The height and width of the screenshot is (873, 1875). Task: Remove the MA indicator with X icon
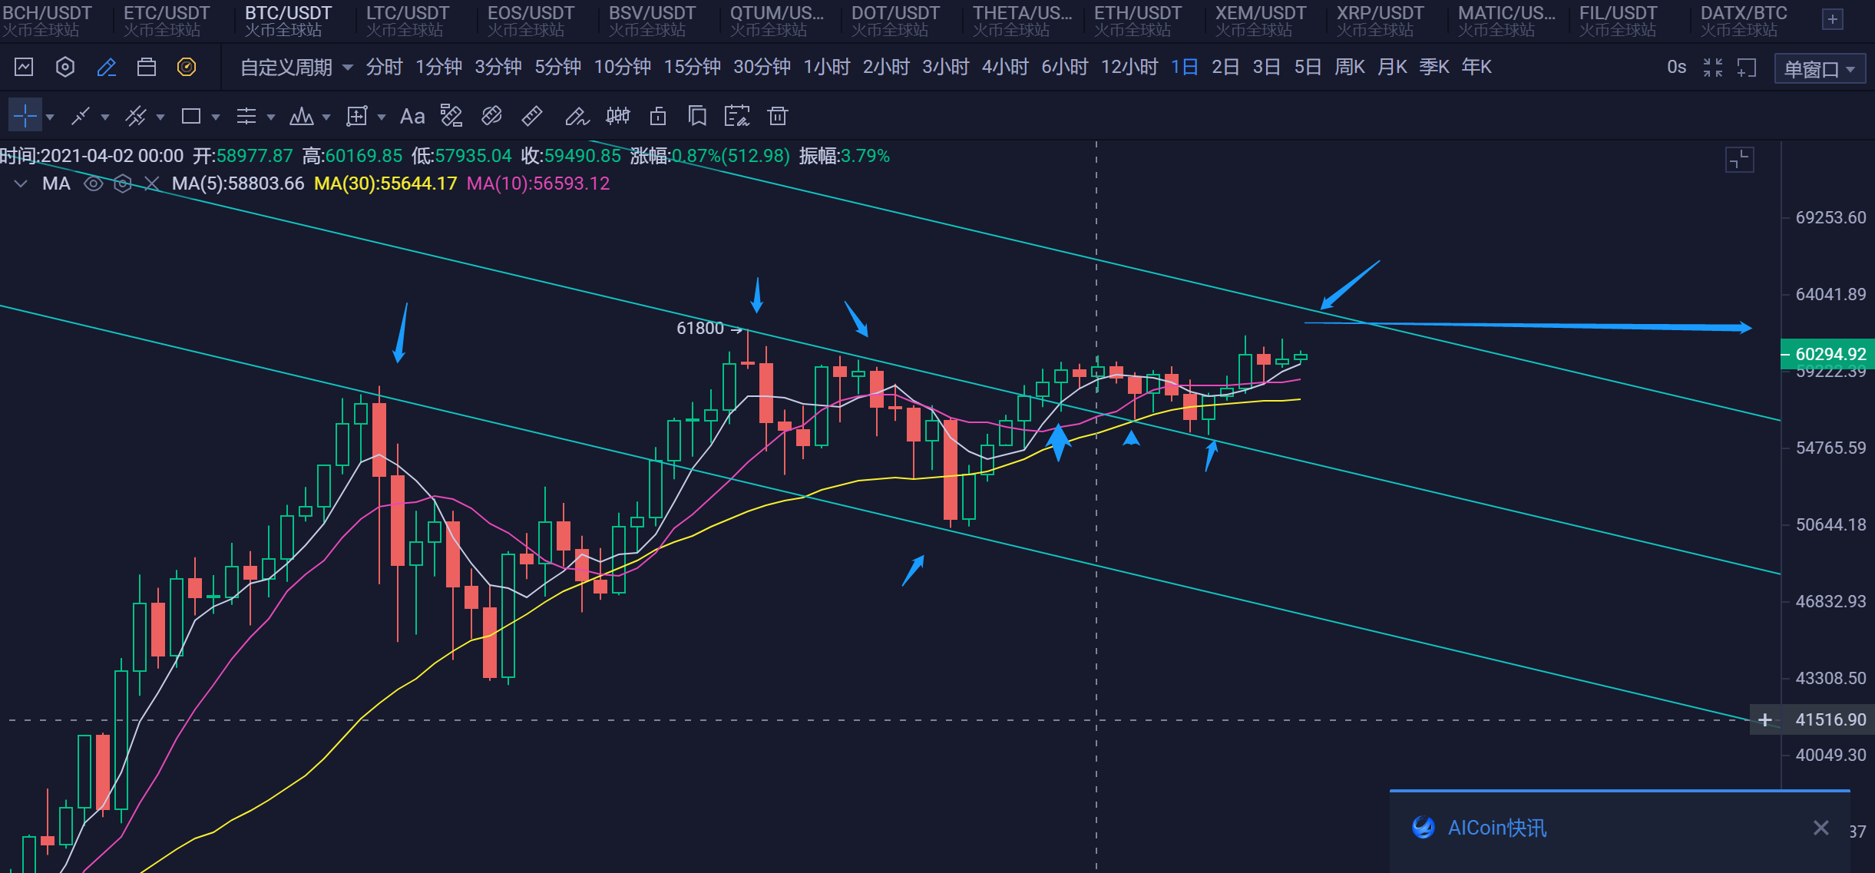click(152, 184)
